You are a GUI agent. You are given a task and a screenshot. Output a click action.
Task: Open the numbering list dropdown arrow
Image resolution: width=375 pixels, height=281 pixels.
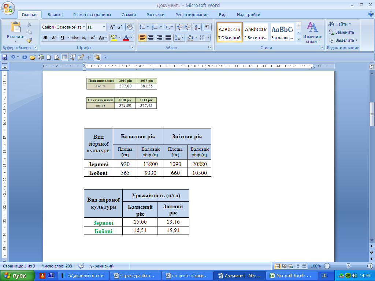pyautogui.click(x=161, y=27)
